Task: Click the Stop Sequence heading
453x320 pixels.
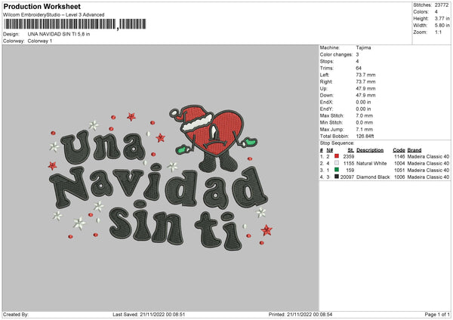Action: (x=337, y=143)
